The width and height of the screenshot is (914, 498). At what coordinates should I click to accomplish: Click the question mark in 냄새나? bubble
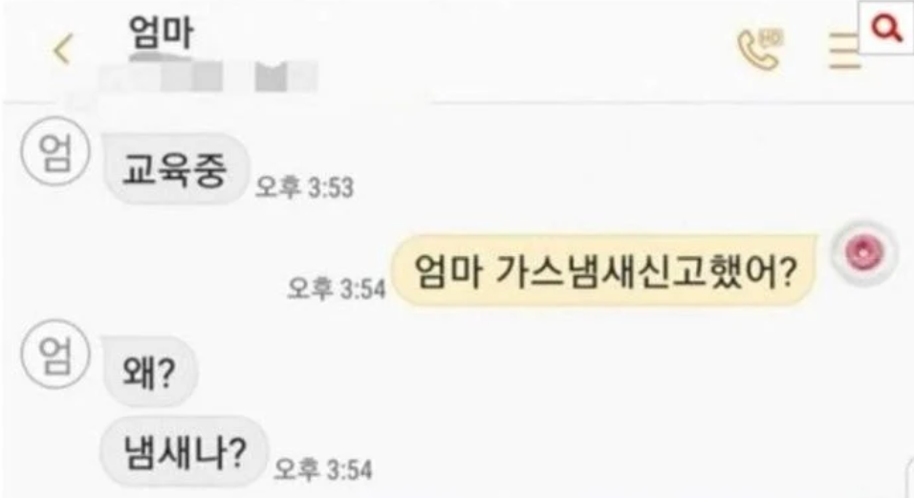235,452
